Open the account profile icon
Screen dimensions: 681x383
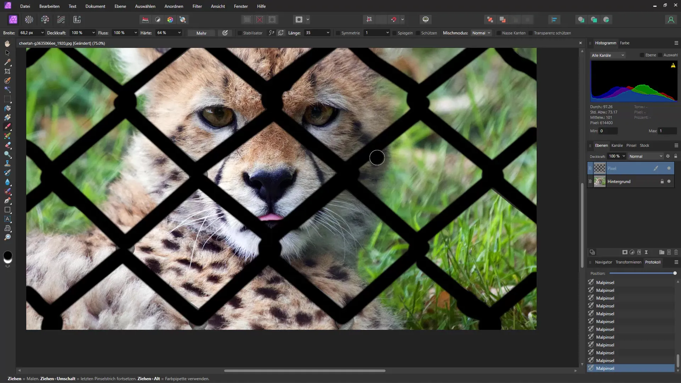tap(671, 20)
